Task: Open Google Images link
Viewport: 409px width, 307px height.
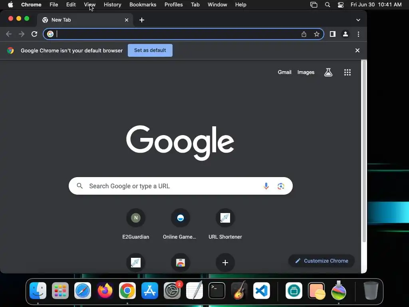Action: pos(306,72)
